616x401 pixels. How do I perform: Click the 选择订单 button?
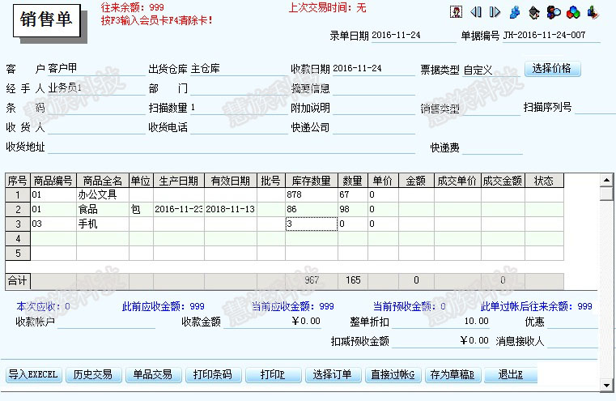pos(333,374)
